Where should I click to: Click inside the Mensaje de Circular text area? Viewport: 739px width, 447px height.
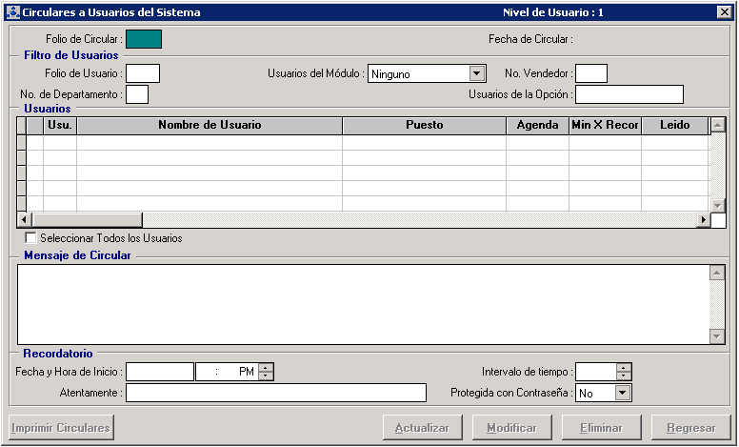pyautogui.click(x=362, y=304)
